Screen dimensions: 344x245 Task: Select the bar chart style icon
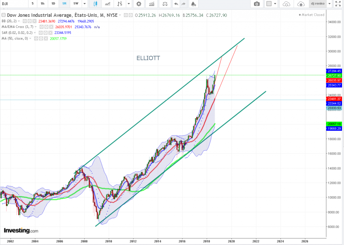(x=120, y=4)
